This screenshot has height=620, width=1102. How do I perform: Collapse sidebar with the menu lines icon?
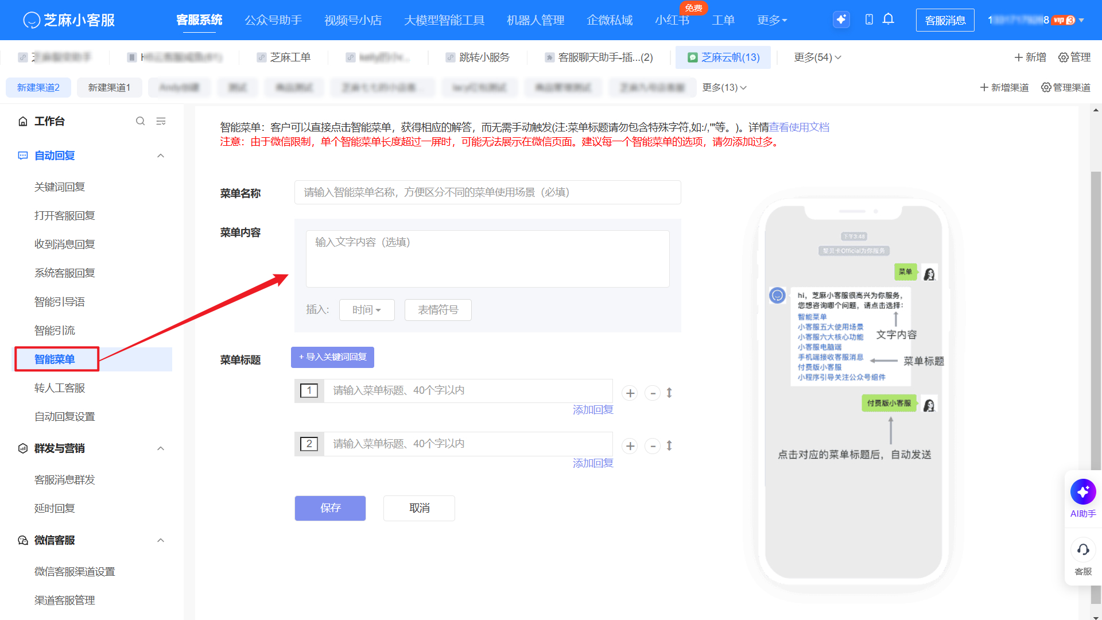pyautogui.click(x=161, y=121)
